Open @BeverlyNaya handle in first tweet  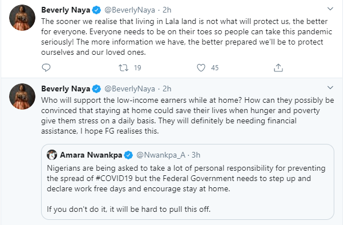pyautogui.click(x=129, y=10)
